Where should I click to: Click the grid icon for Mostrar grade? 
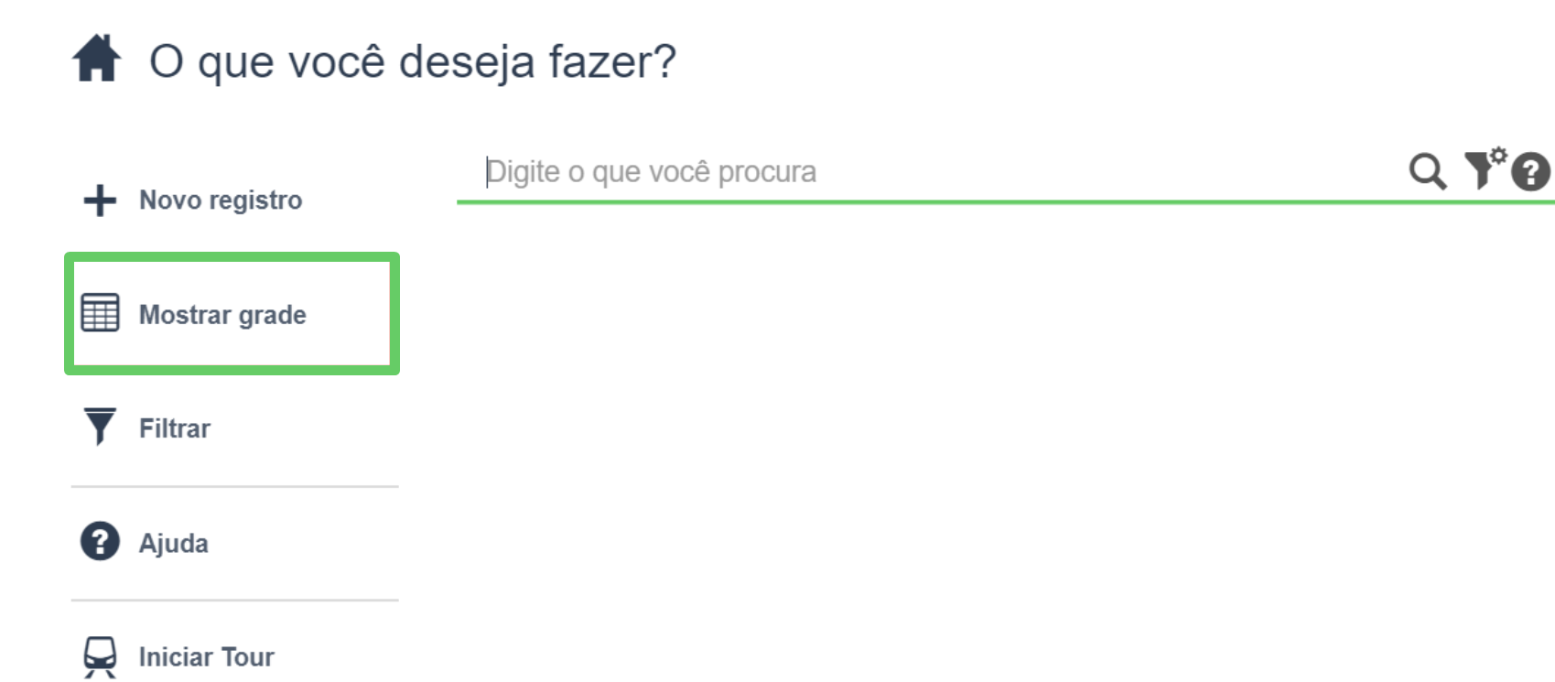click(x=100, y=313)
